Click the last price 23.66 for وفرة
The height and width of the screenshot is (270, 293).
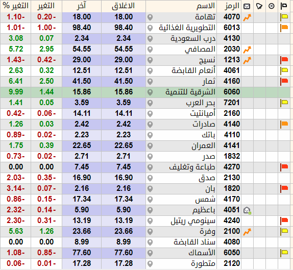(x=82, y=231)
